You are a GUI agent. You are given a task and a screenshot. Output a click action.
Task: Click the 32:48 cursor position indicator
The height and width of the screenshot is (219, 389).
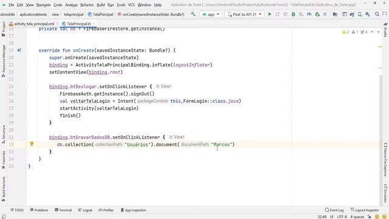click(322, 217)
